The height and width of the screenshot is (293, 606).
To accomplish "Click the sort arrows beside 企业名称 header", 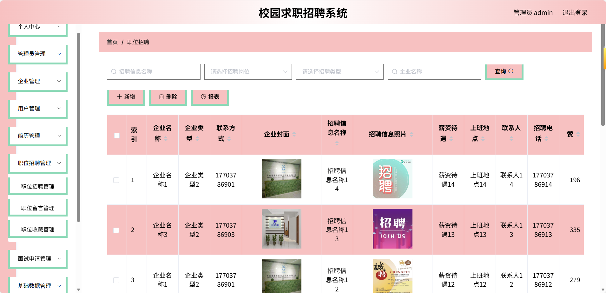I will [x=166, y=139].
